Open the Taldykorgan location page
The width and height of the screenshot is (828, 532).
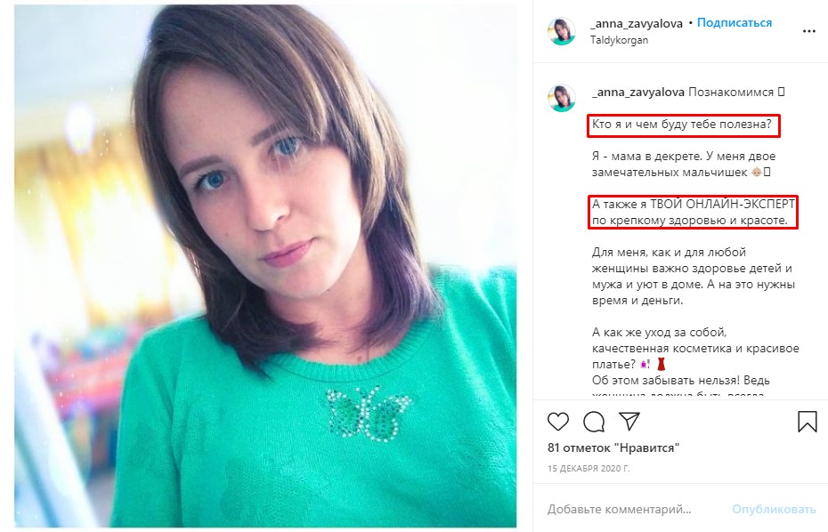[x=620, y=39]
